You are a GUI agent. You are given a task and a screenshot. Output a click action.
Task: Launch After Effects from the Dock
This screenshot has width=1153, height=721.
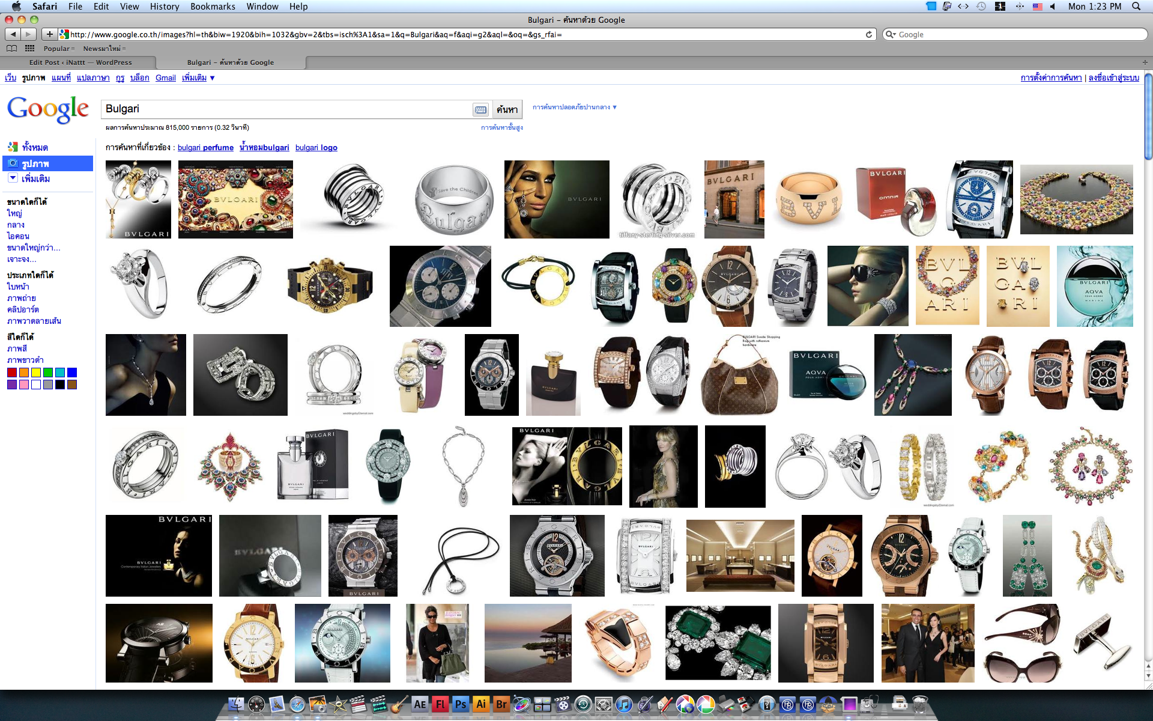click(420, 704)
